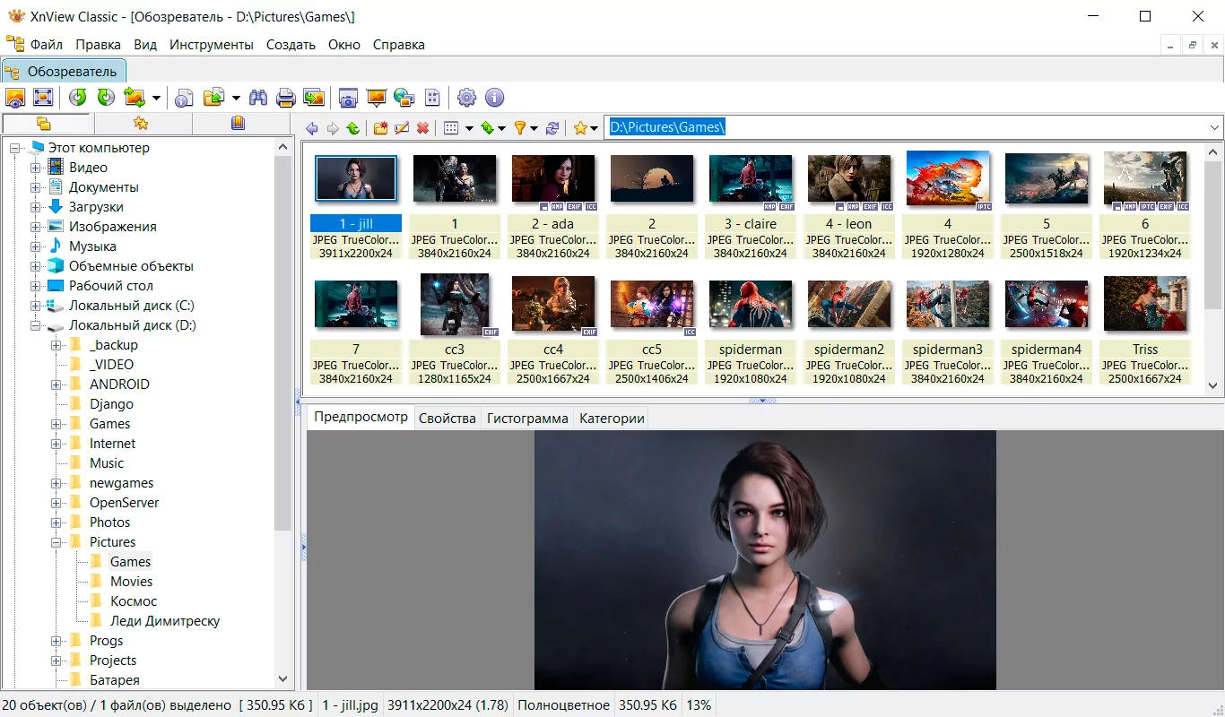1225x717 pixels.
Task: Expand the OpenServer folder node
Action: click(x=56, y=503)
